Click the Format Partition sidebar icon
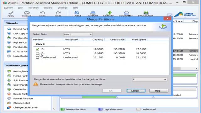 tap(9, 98)
